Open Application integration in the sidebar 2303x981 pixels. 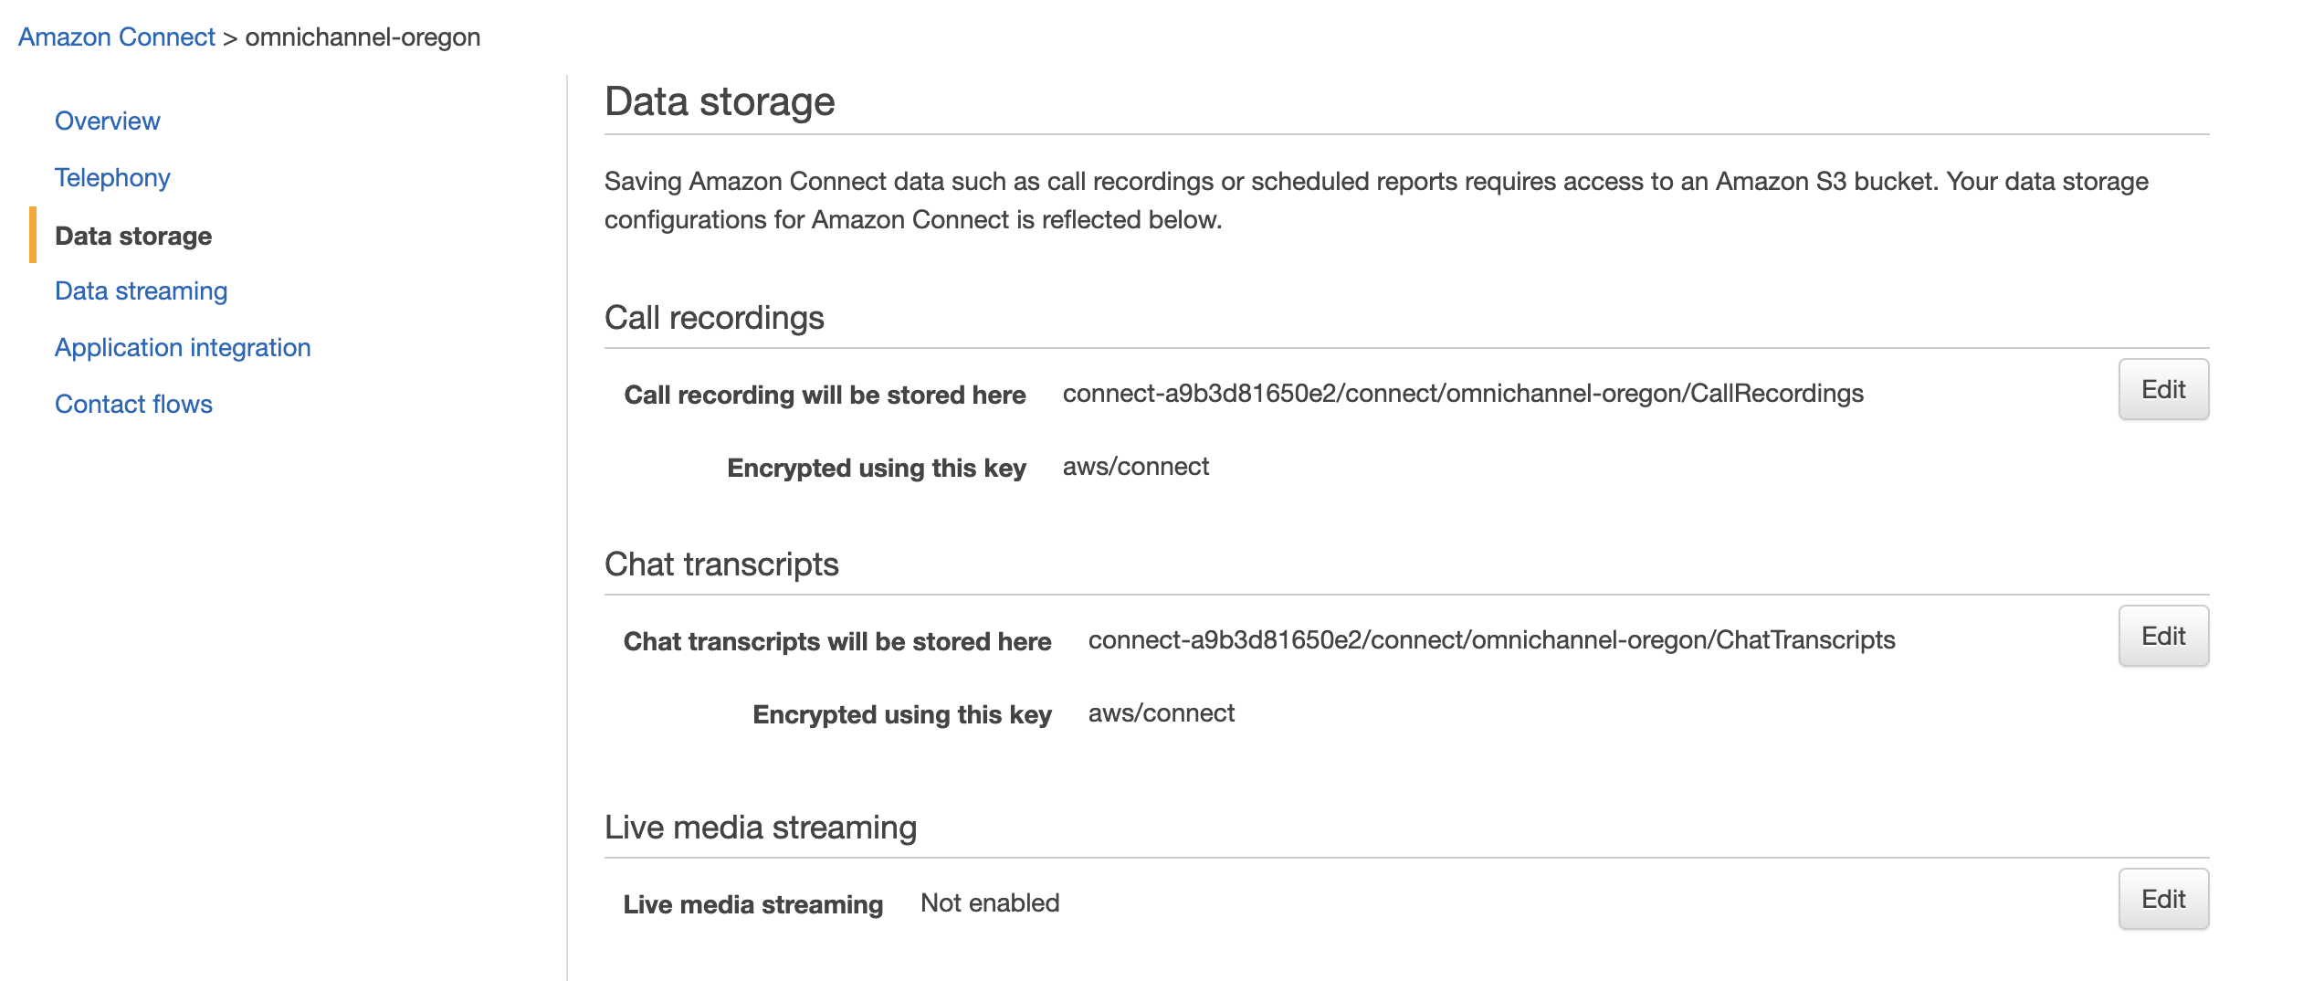point(183,348)
